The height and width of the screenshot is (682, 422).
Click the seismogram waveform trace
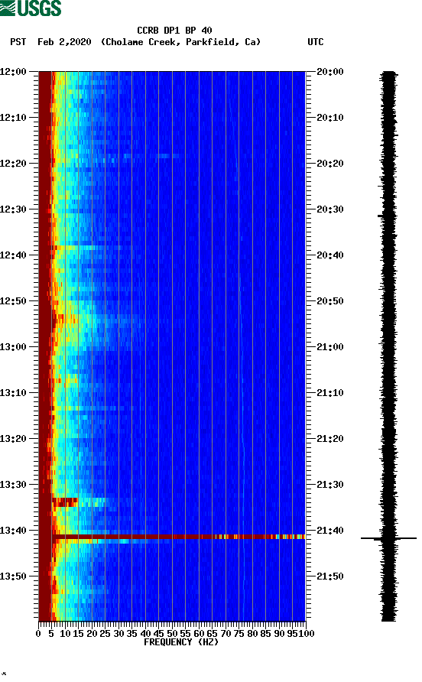388,346
